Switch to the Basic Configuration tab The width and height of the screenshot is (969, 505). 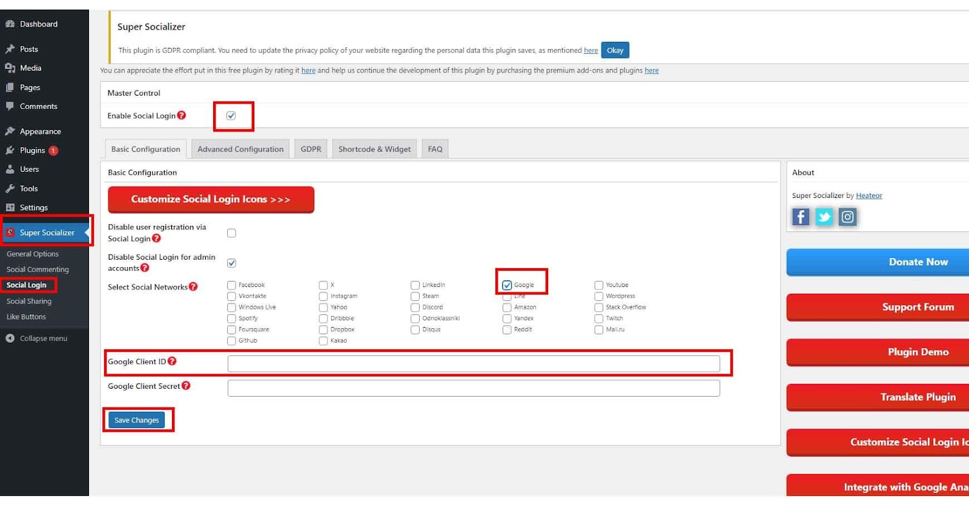[145, 149]
